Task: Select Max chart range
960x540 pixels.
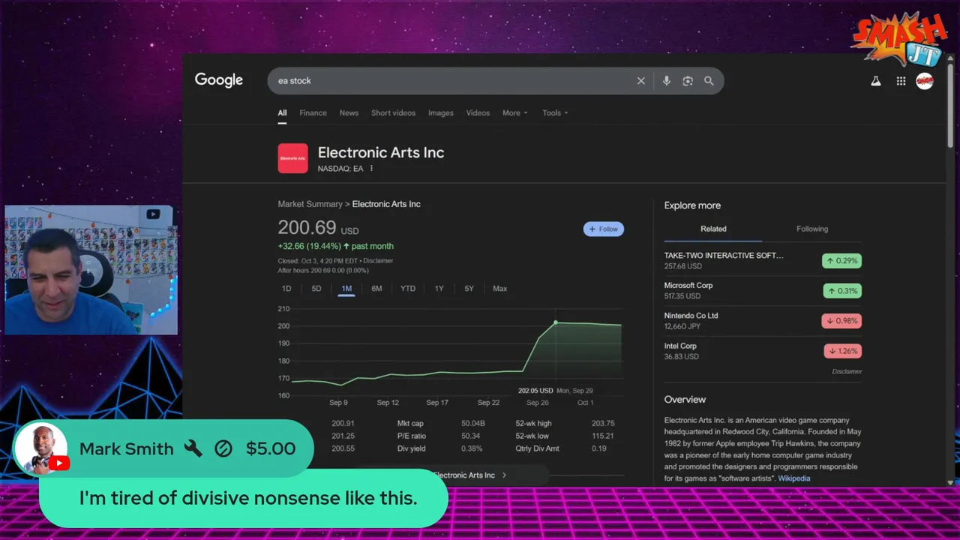Action: click(499, 289)
